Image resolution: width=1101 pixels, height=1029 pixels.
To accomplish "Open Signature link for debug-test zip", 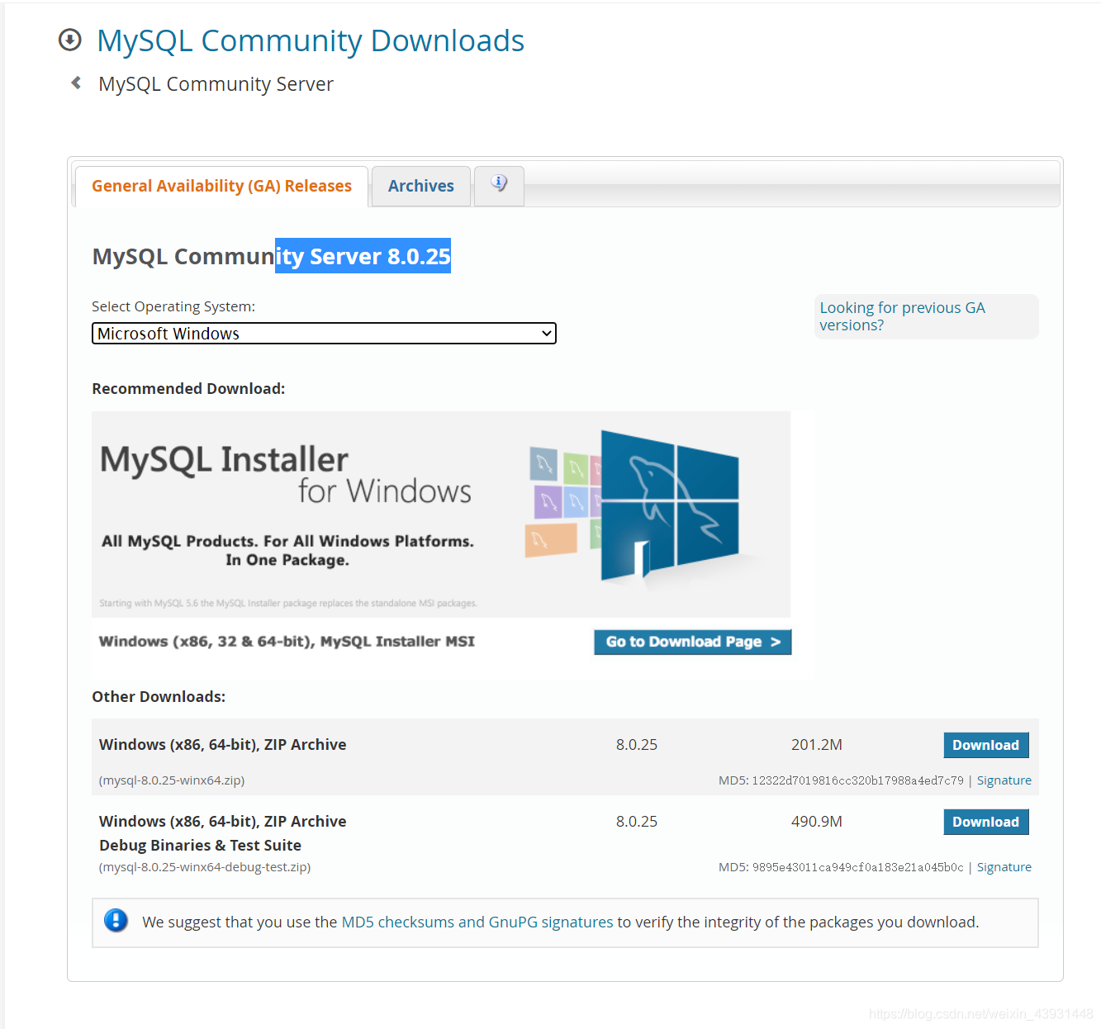I will tap(1004, 867).
